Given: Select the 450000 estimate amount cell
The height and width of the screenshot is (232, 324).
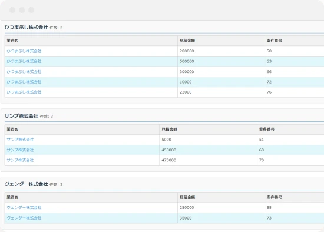Looking at the screenshot, I should pos(209,150).
